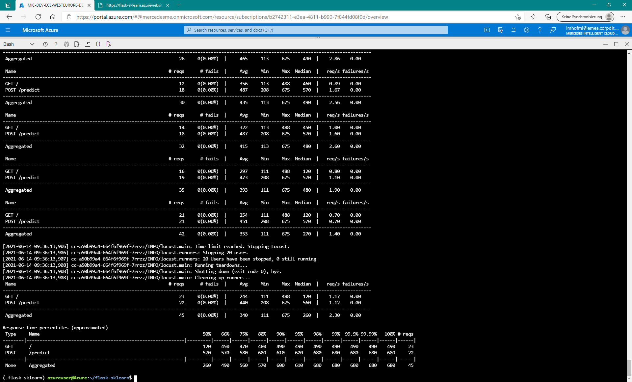
Task: Click the terminal vertical scrollbar
Action: [629, 367]
